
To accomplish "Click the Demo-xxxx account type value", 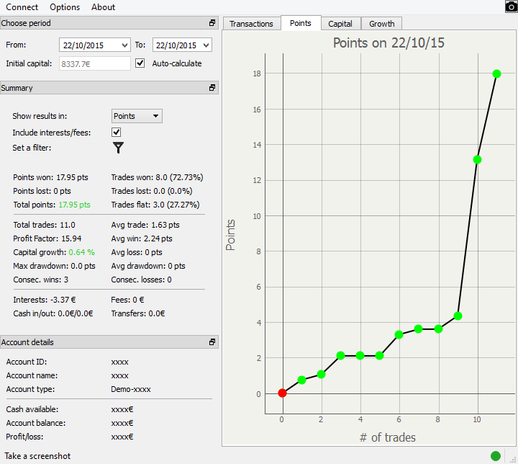I will pos(131,389).
